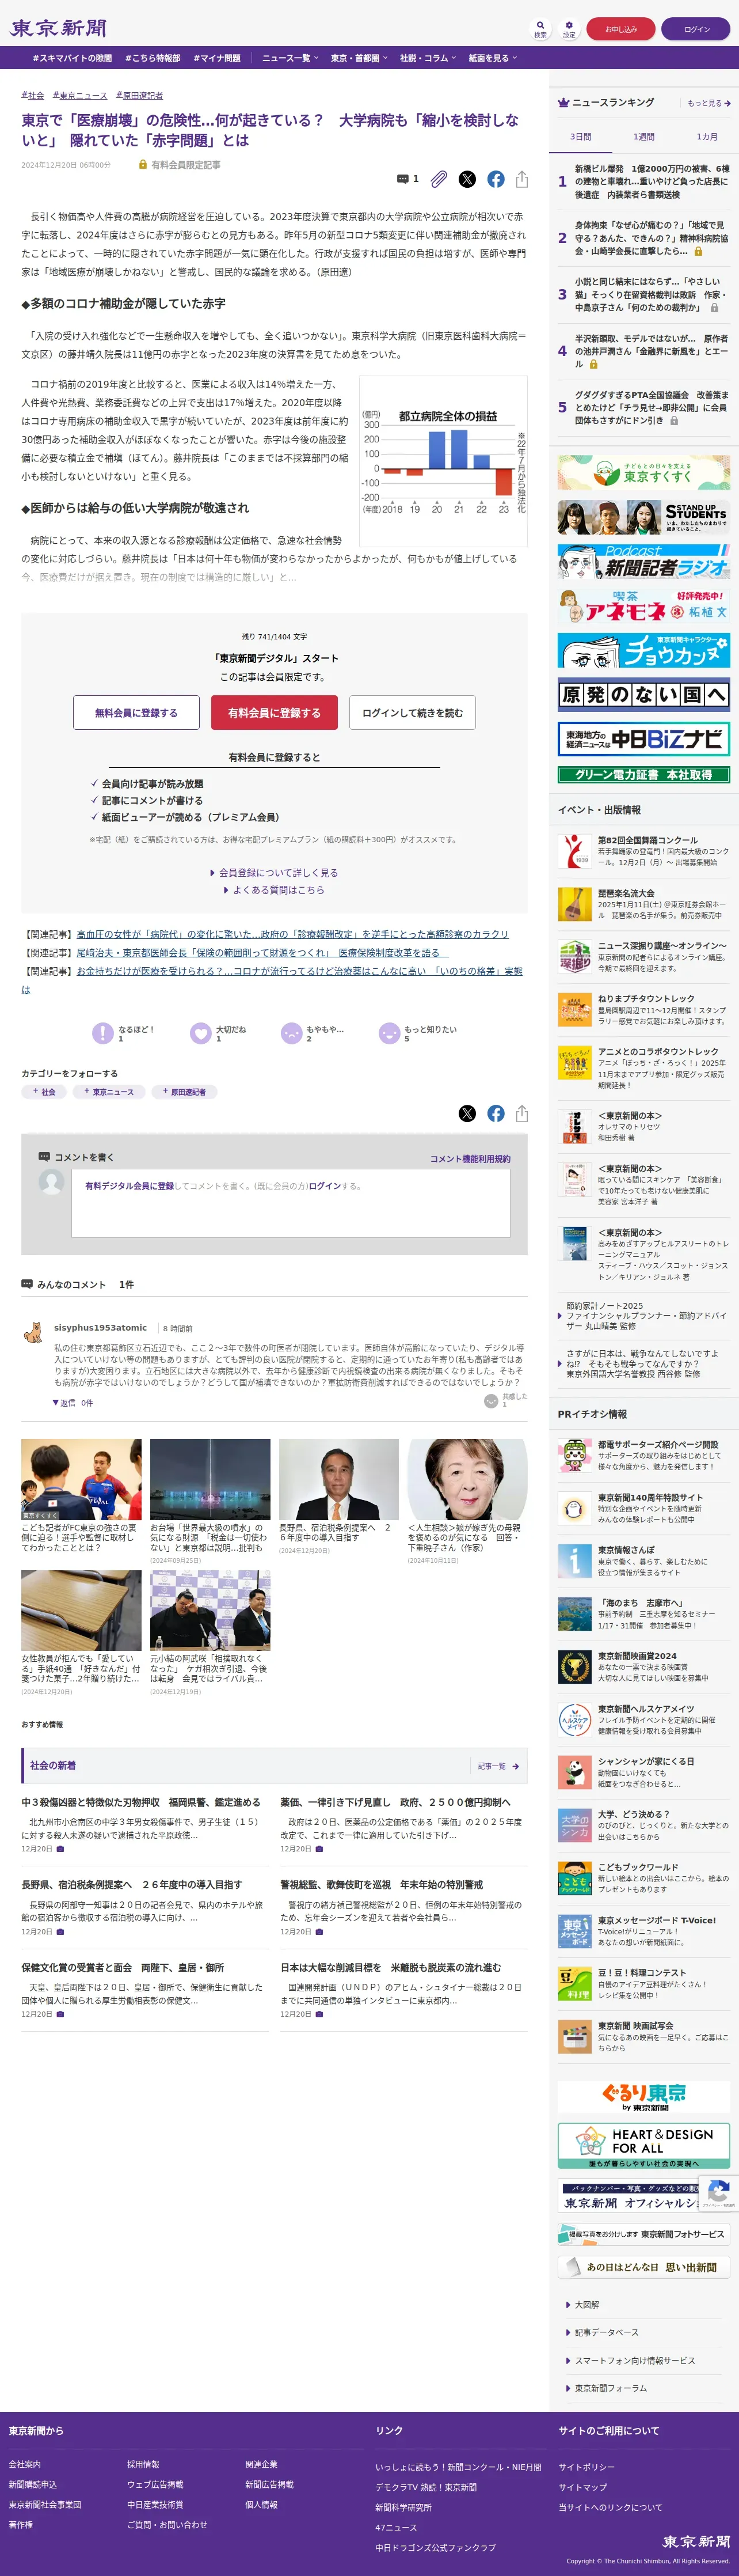Viewport: 739px width, 2576px height.
Task: Share on X using the icon under the headline
Action: coord(466,179)
